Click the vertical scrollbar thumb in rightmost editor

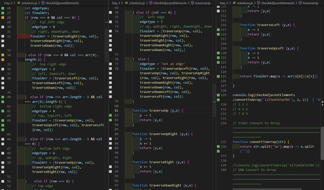click(x=322, y=144)
